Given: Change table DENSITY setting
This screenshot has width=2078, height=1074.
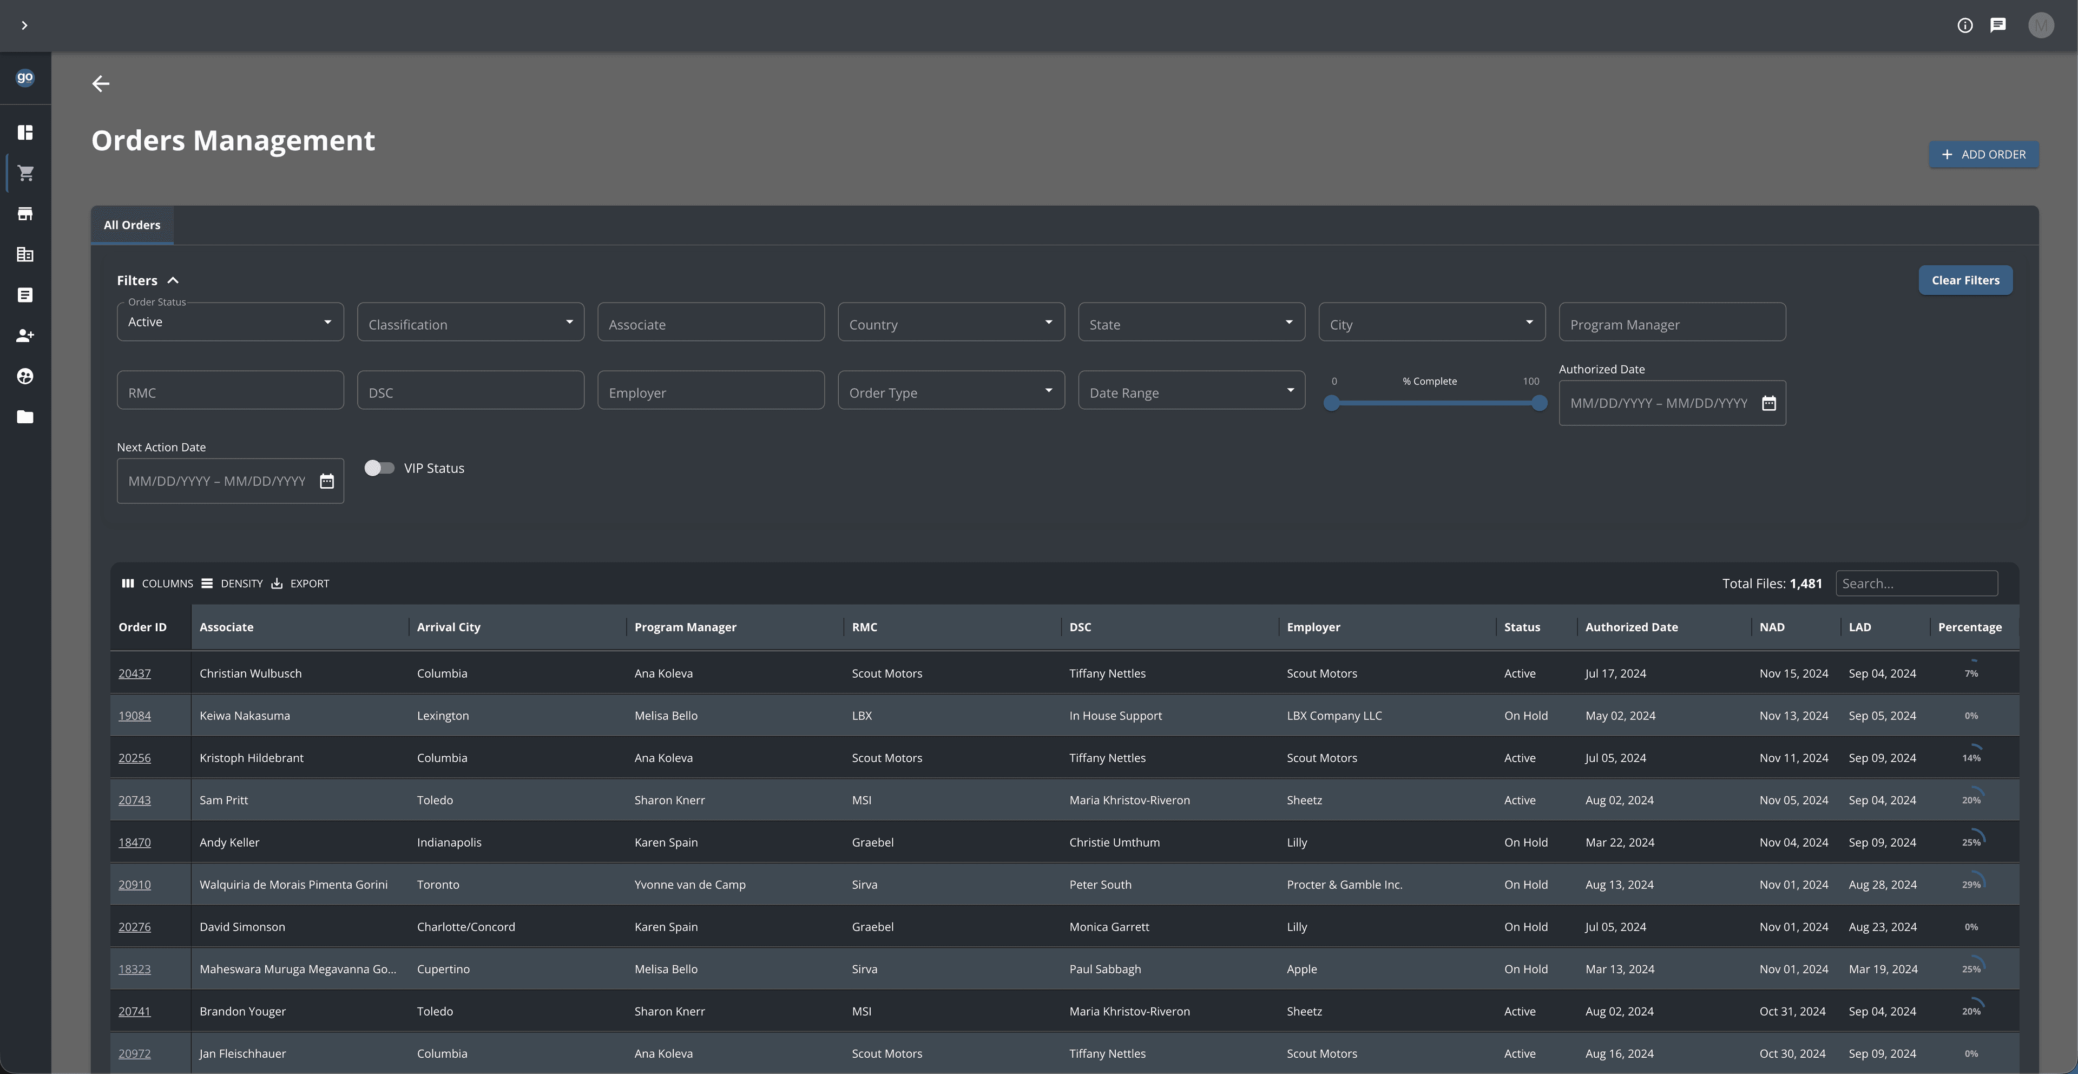Looking at the screenshot, I should [x=232, y=584].
